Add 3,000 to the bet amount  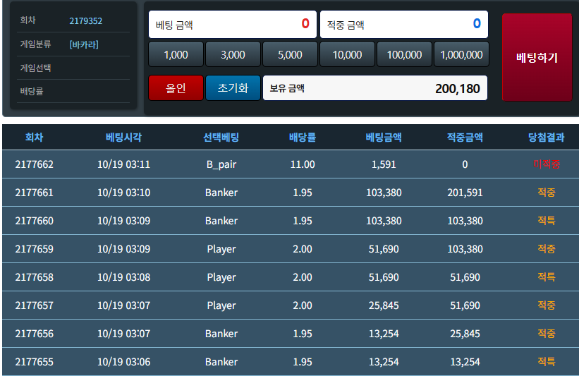pos(233,54)
